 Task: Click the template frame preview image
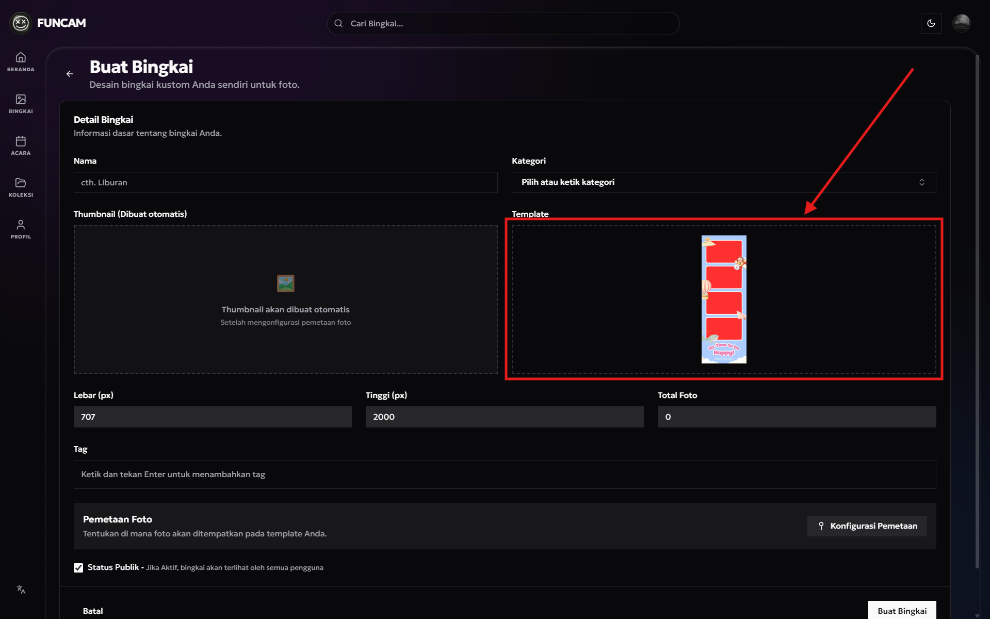pos(723,299)
